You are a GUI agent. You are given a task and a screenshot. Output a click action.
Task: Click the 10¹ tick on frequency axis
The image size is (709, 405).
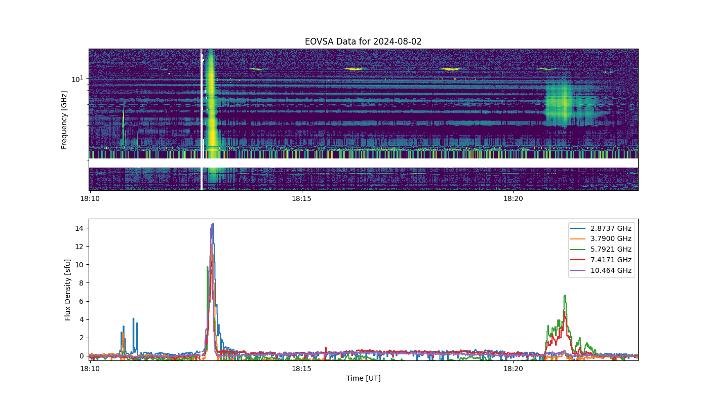tap(77, 79)
